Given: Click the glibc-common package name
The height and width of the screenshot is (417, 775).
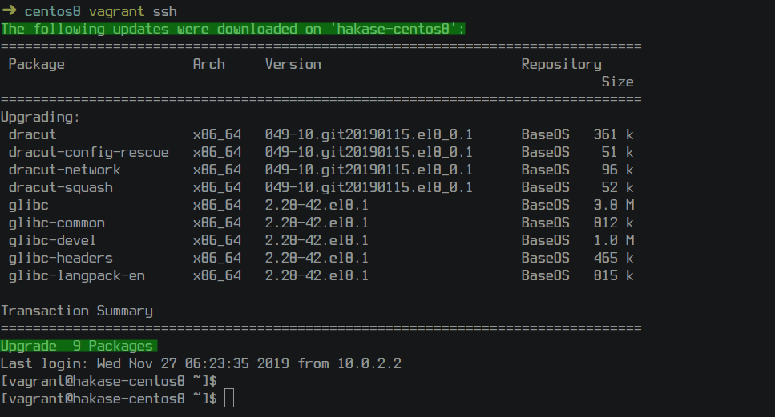Looking at the screenshot, I should point(56,223).
